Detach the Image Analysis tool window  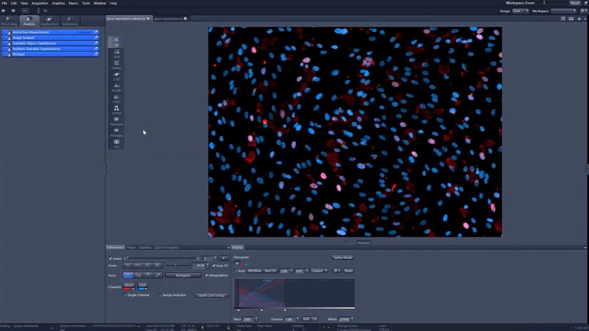(96, 37)
